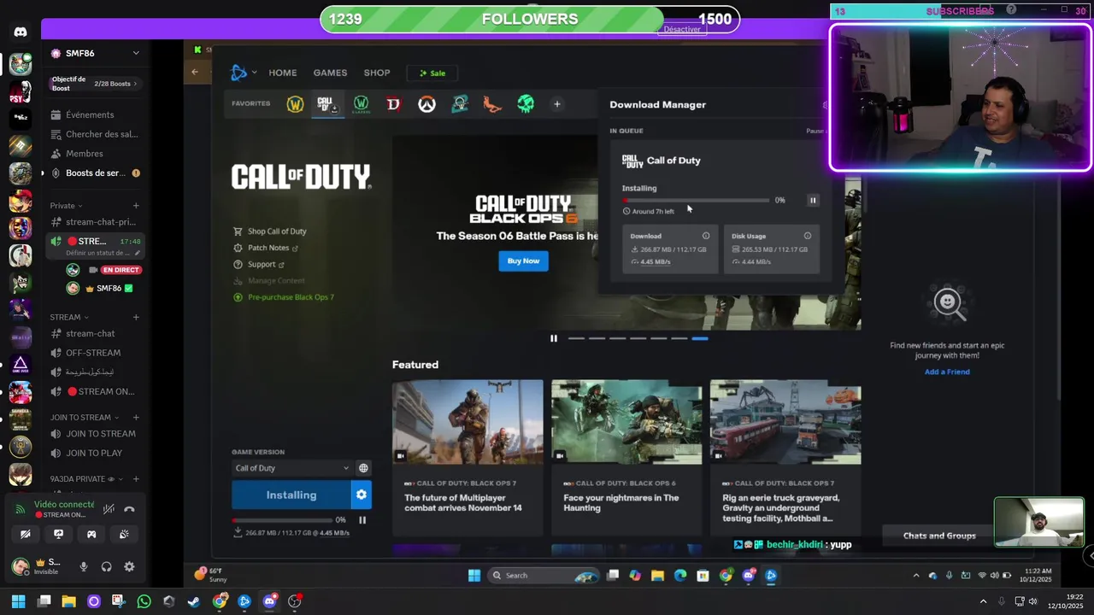Image resolution: width=1094 pixels, height=615 pixels.
Task: Select Call of Duty favorite icon
Action: 326,104
